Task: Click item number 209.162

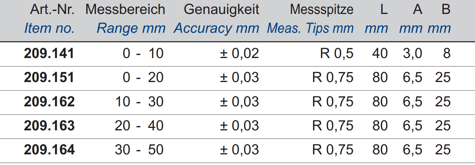Action: tap(49, 101)
